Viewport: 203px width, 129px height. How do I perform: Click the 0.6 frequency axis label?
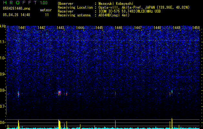(2, 123)
